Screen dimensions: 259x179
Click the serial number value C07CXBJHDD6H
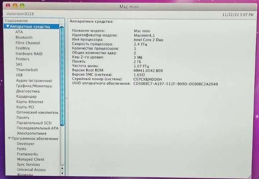click(148, 79)
